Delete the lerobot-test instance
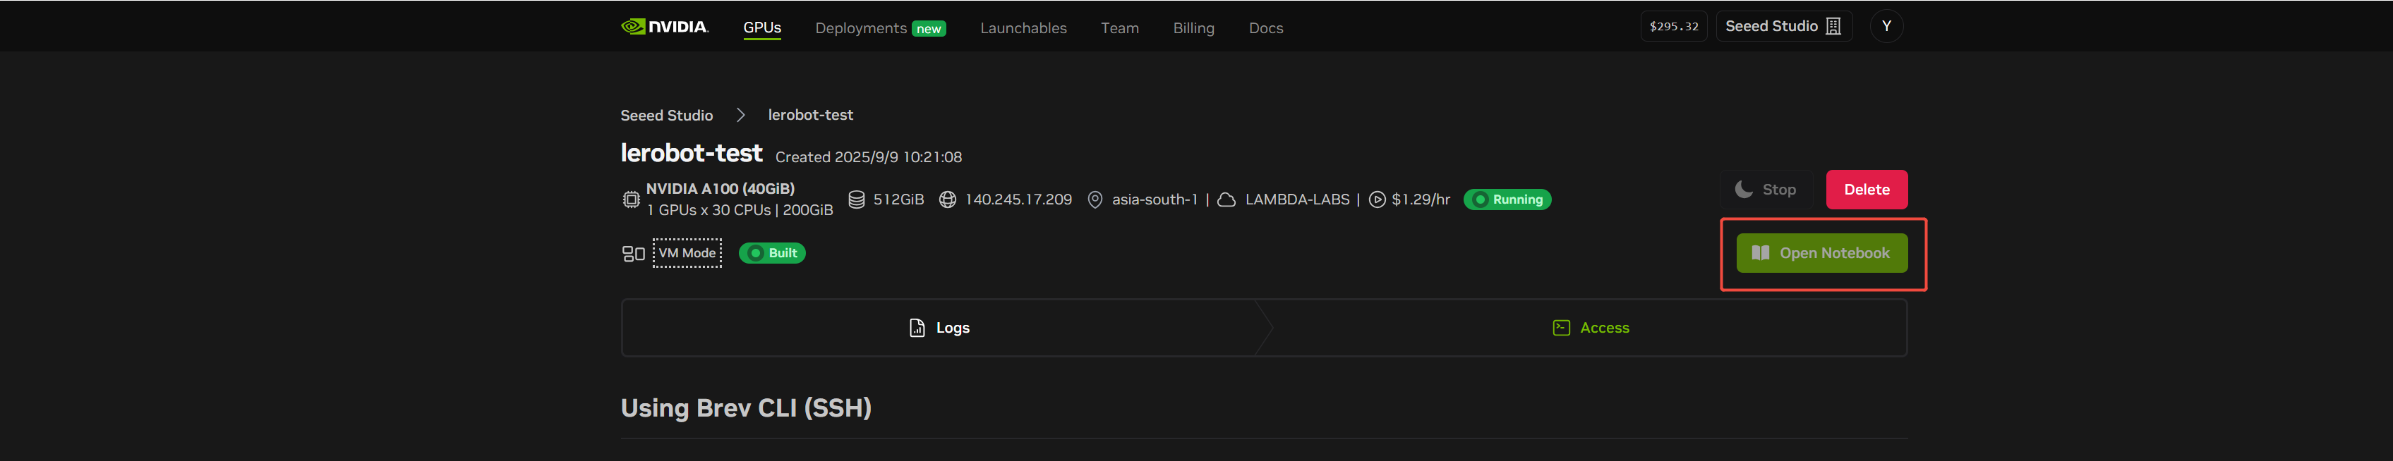 point(1867,189)
